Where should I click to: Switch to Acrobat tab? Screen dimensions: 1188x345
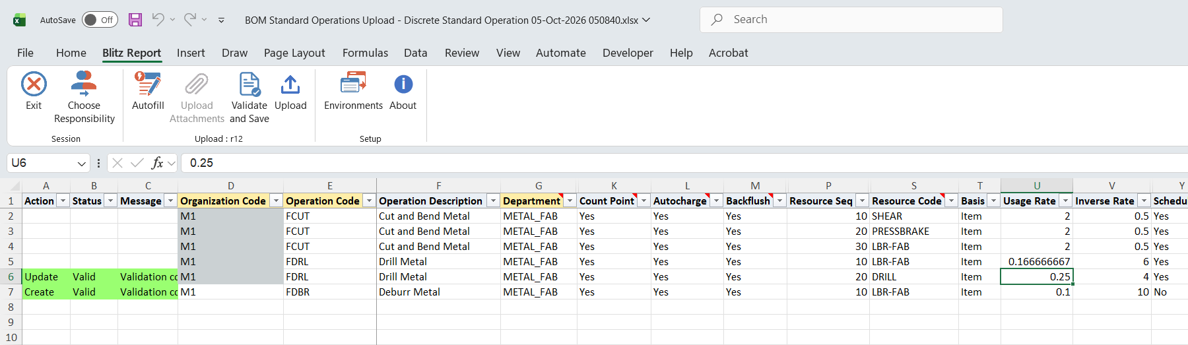coord(729,53)
